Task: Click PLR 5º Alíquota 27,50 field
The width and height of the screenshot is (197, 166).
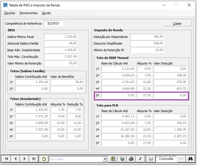Action: (x=144, y=143)
